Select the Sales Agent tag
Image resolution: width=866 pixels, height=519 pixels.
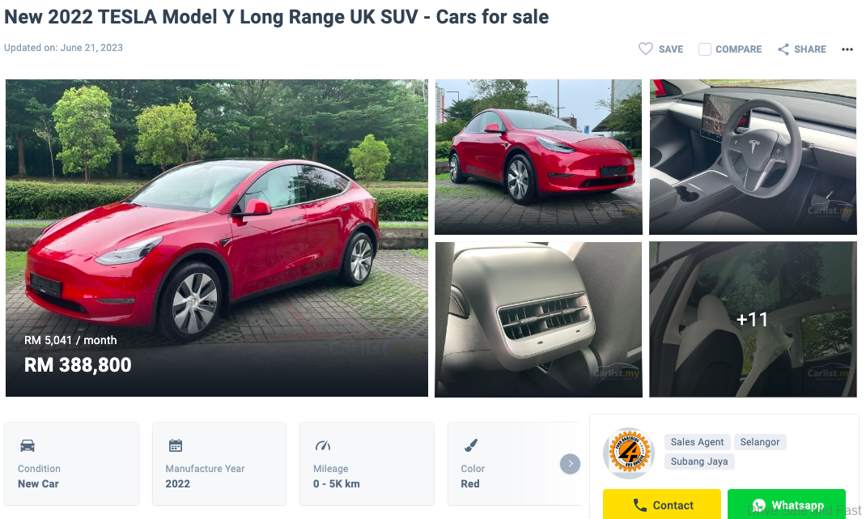[x=697, y=442]
